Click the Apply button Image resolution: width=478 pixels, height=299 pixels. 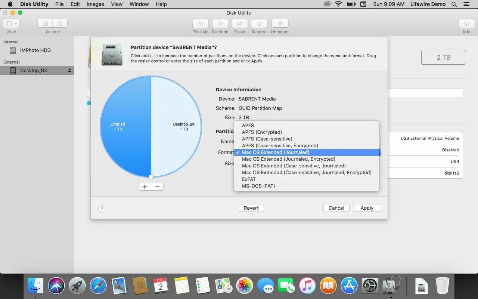tap(367, 208)
